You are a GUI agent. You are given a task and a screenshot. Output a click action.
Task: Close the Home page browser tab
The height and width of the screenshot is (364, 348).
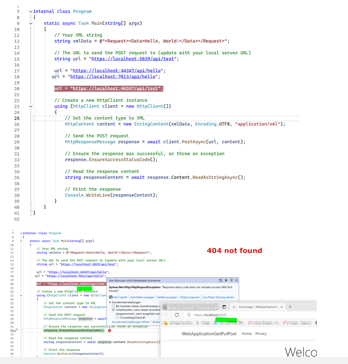pyautogui.click(x=282, y=307)
